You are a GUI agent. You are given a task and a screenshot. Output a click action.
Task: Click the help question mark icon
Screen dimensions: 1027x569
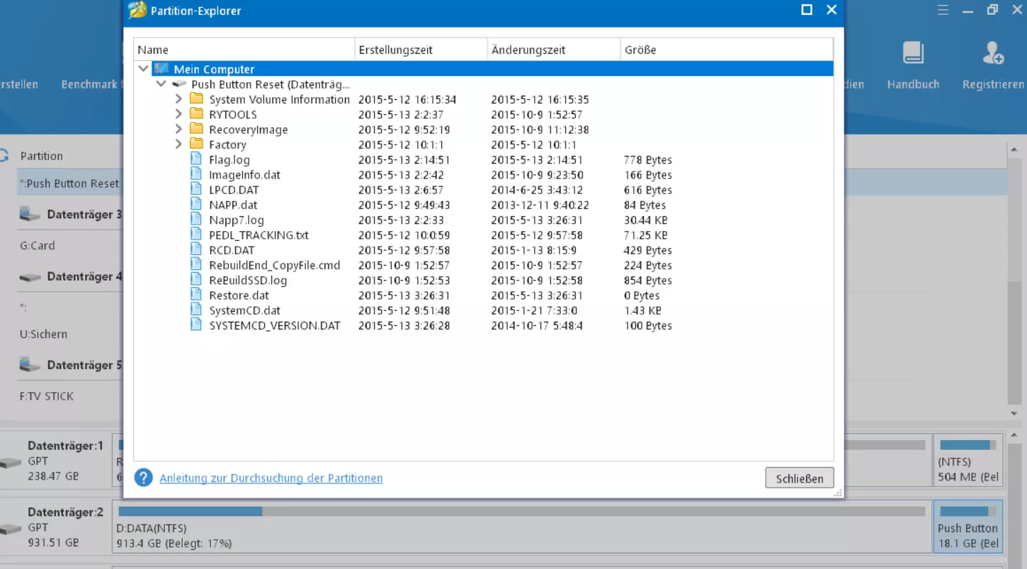(143, 478)
